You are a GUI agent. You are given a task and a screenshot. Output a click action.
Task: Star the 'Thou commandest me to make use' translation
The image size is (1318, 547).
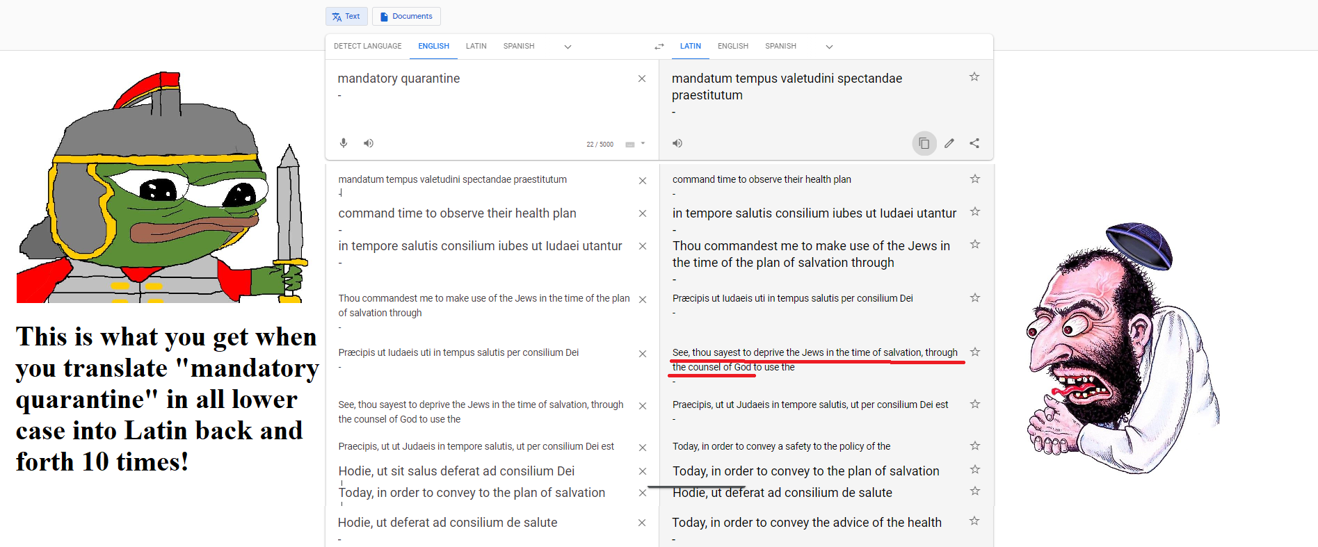[x=975, y=244]
